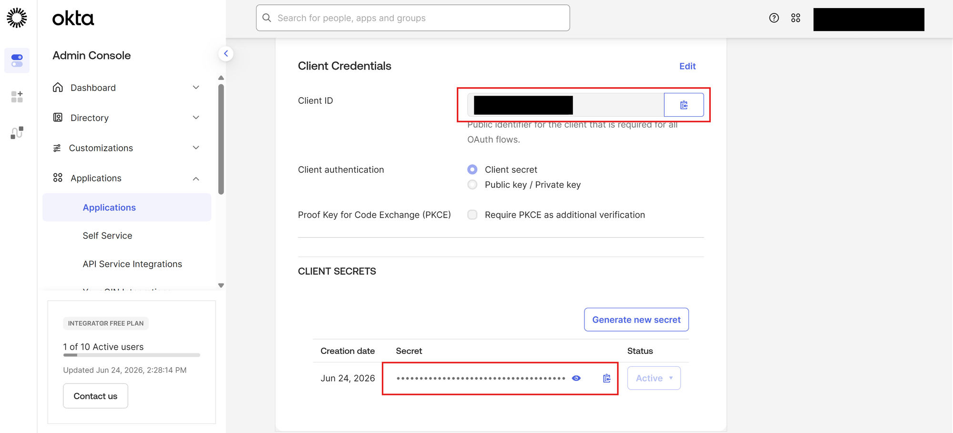Click the Applications four-circles icon

[x=58, y=178]
